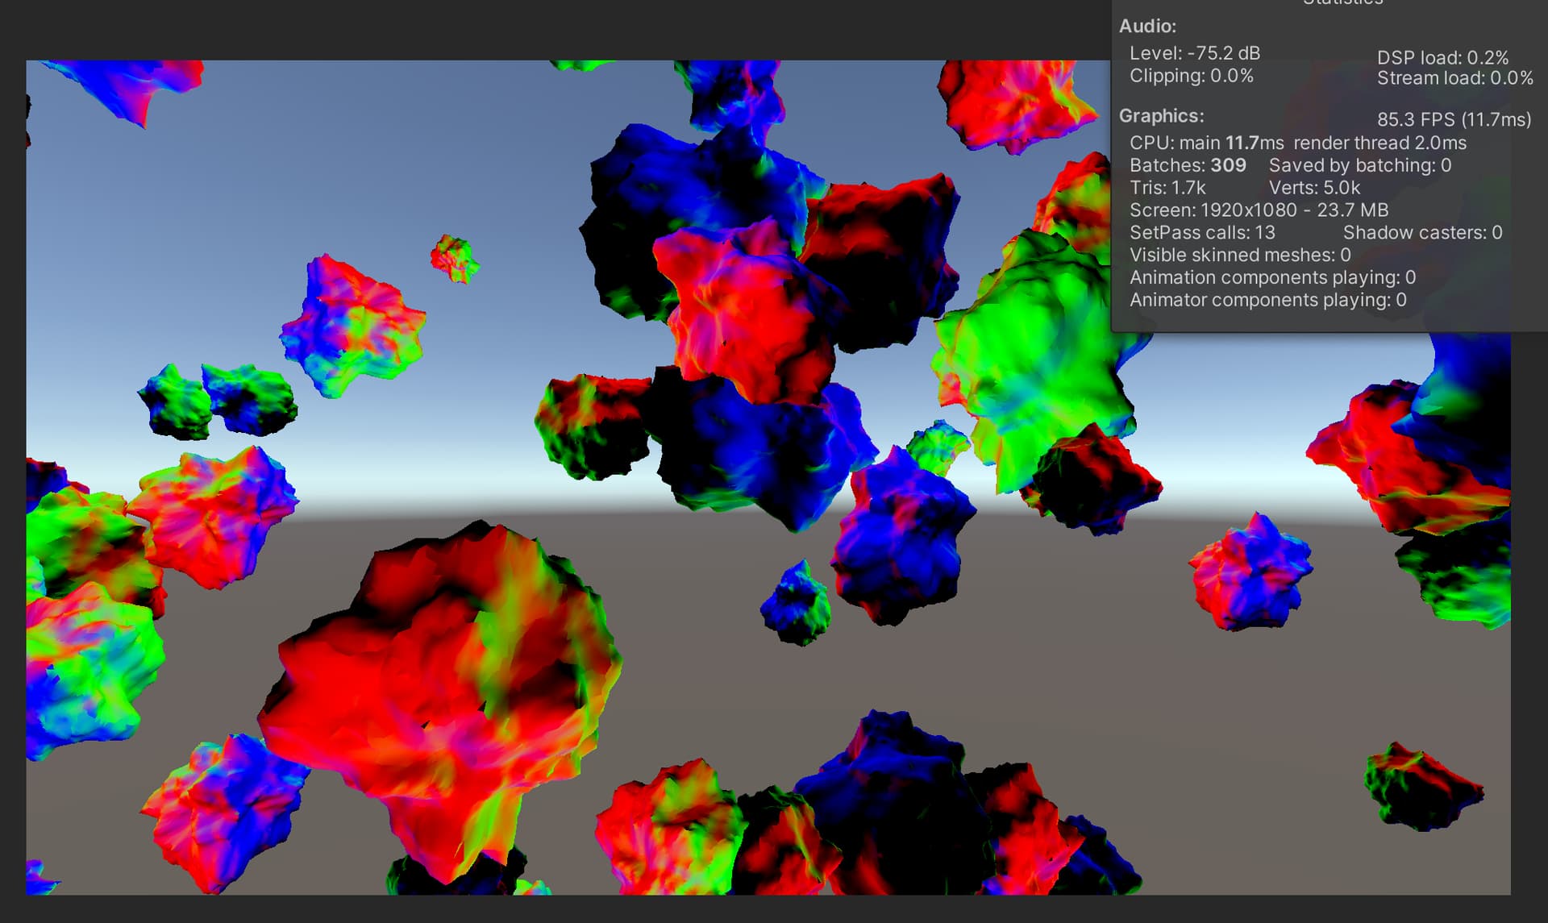Click the Shadow casters: 0 stat

1423,233
